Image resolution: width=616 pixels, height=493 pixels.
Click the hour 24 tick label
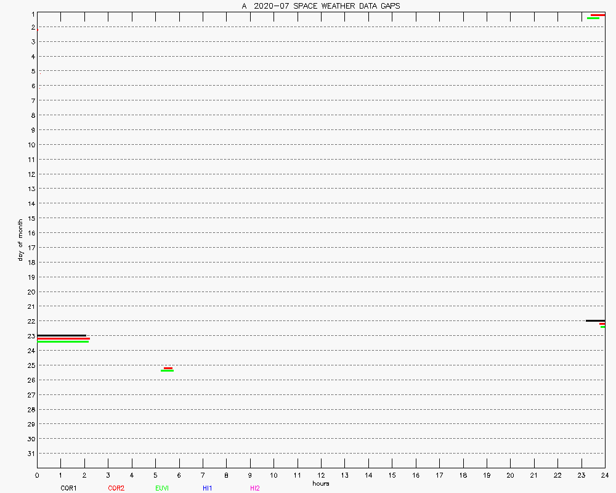[605, 475]
